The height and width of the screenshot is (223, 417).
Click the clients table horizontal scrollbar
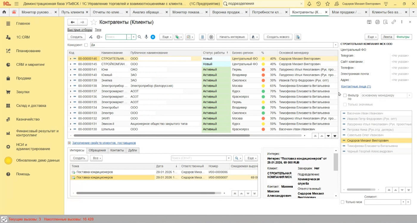tap(162, 135)
